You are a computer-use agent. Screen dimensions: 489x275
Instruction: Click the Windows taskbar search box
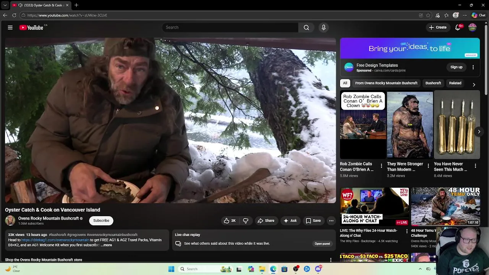click(x=205, y=269)
